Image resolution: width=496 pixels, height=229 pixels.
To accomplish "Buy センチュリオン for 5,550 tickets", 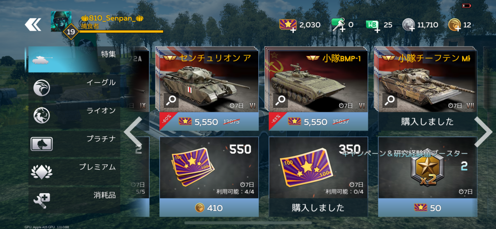I will (209, 122).
